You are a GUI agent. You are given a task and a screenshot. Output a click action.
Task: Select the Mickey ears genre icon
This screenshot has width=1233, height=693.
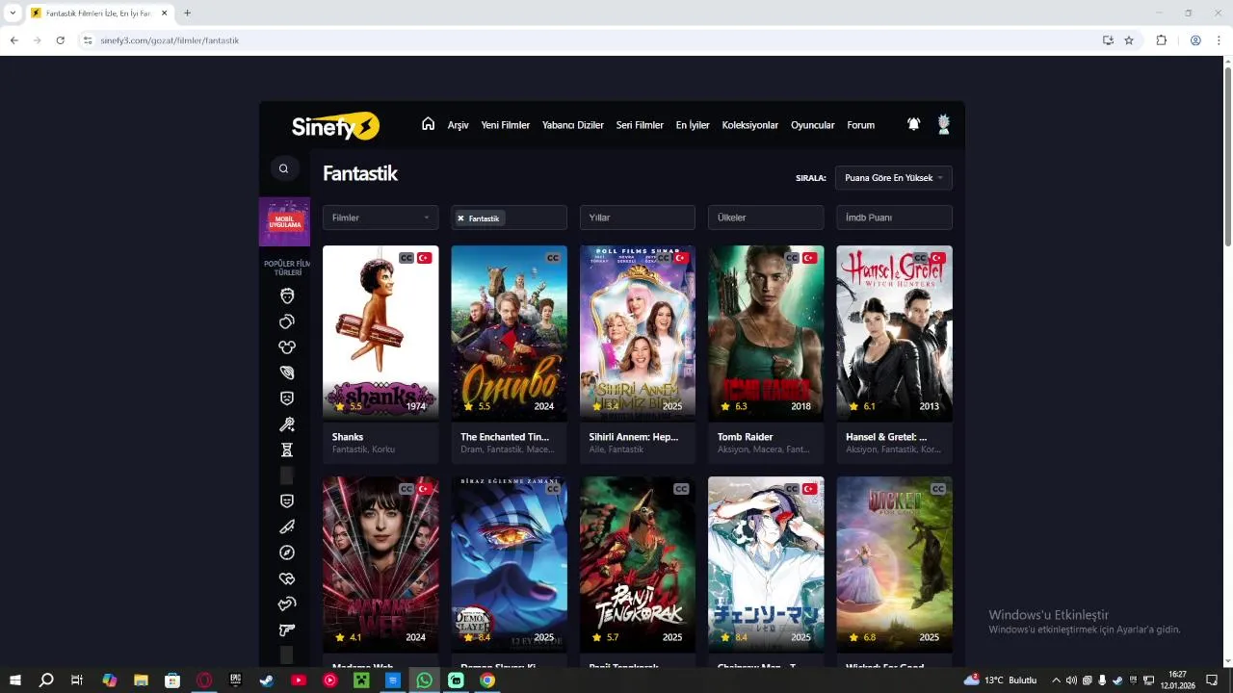286,346
